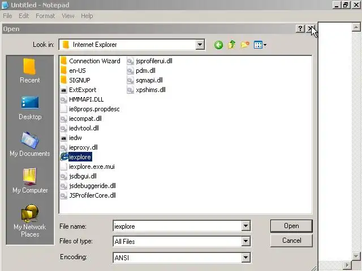Click inside the File name text field
This screenshot has height=271, width=362.
tap(177, 226)
